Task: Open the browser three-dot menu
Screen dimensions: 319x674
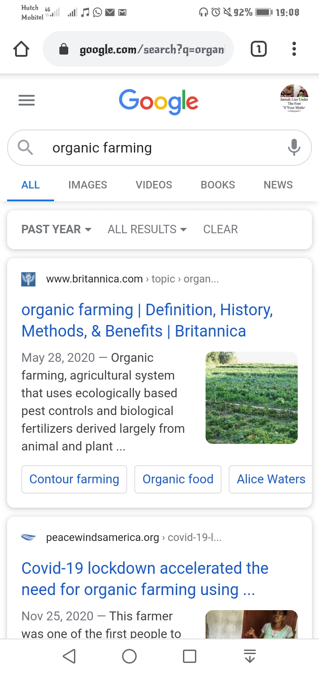Action: tap(294, 49)
